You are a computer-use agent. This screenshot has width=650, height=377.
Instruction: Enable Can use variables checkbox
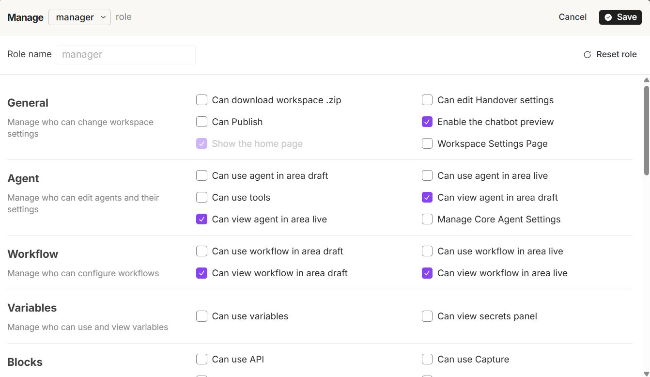(201, 316)
